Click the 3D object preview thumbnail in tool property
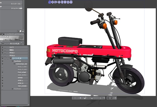The height and width of the screenshot is (107, 157). coord(12,38)
